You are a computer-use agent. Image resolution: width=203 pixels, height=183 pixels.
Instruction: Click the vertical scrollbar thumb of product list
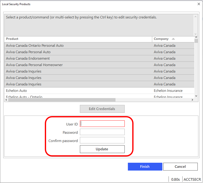click(196, 41)
